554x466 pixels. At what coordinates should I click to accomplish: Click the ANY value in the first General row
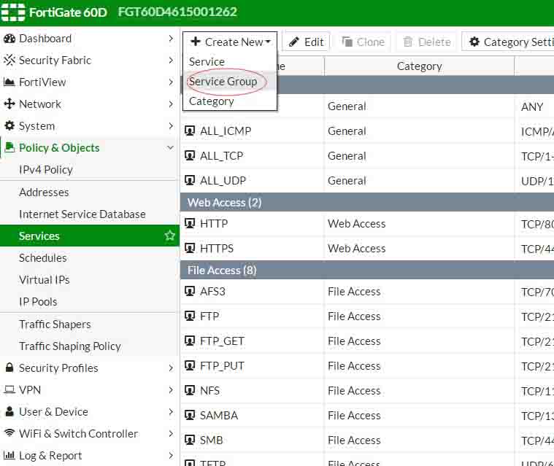tap(532, 106)
